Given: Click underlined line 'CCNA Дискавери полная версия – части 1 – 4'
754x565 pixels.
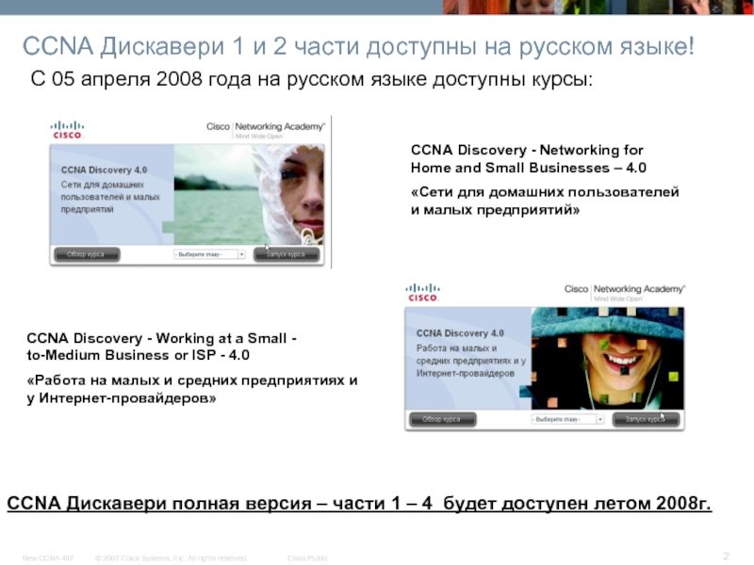Looking at the screenshot, I should tap(220, 503).
